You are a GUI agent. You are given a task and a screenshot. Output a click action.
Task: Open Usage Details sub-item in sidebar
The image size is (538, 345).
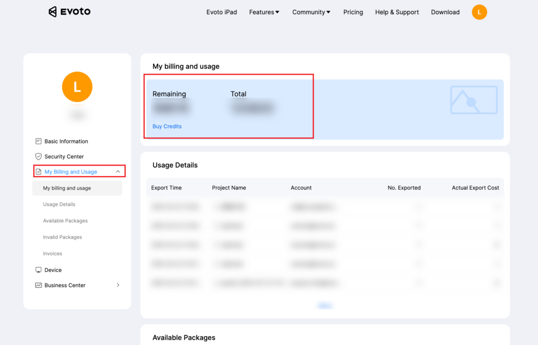(x=59, y=205)
